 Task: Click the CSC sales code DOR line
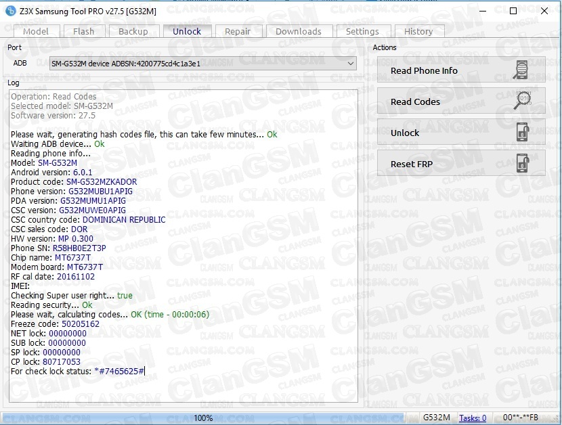(49, 229)
